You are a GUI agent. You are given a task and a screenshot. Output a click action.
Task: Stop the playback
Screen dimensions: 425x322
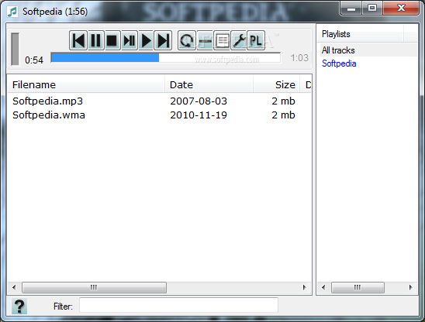pos(112,40)
